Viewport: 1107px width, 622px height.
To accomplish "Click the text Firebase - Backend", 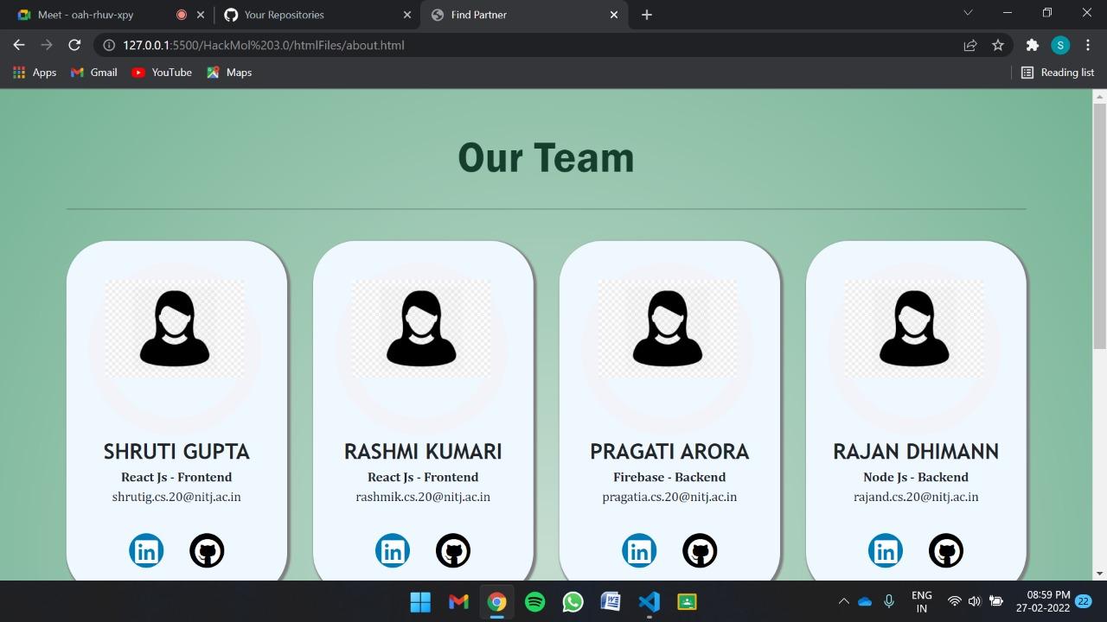I will pyautogui.click(x=669, y=477).
